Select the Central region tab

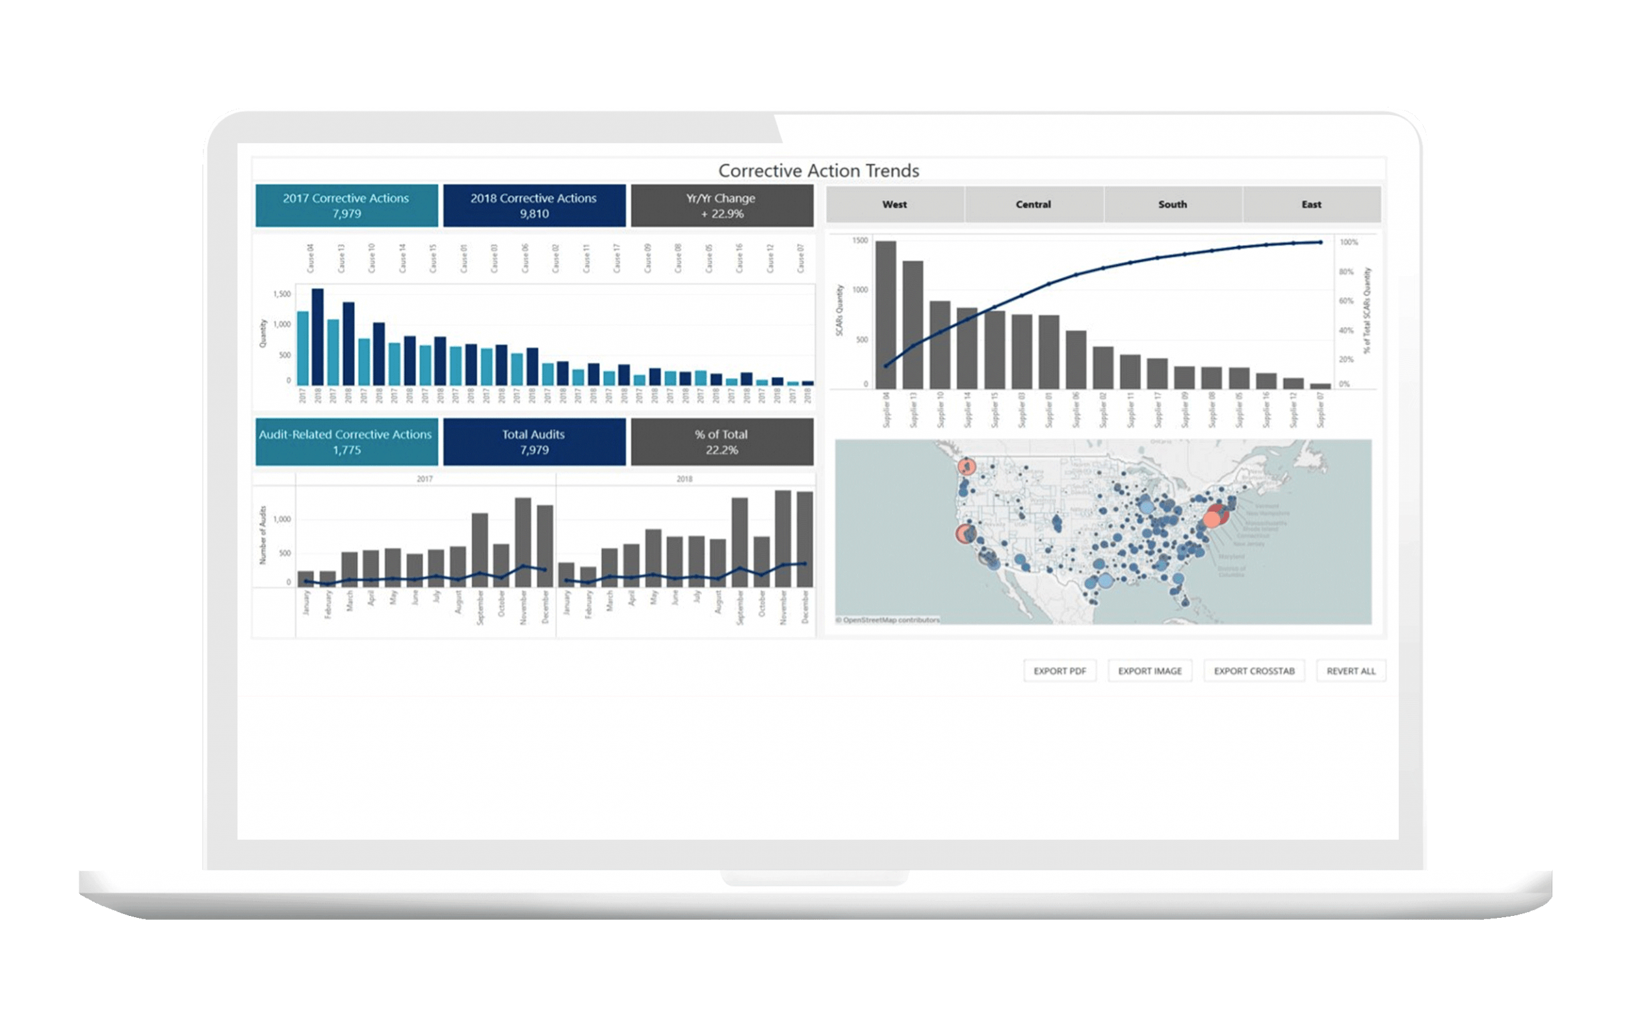[1034, 205]
